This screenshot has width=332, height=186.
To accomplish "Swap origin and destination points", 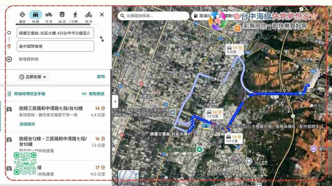I will pyautogui.click(x=102, y=39).
